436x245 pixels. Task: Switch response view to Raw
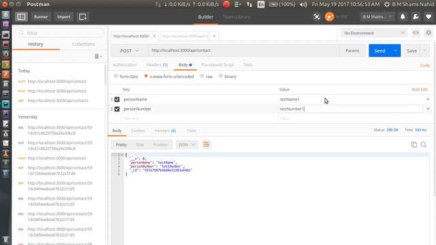tap(140, 145)
